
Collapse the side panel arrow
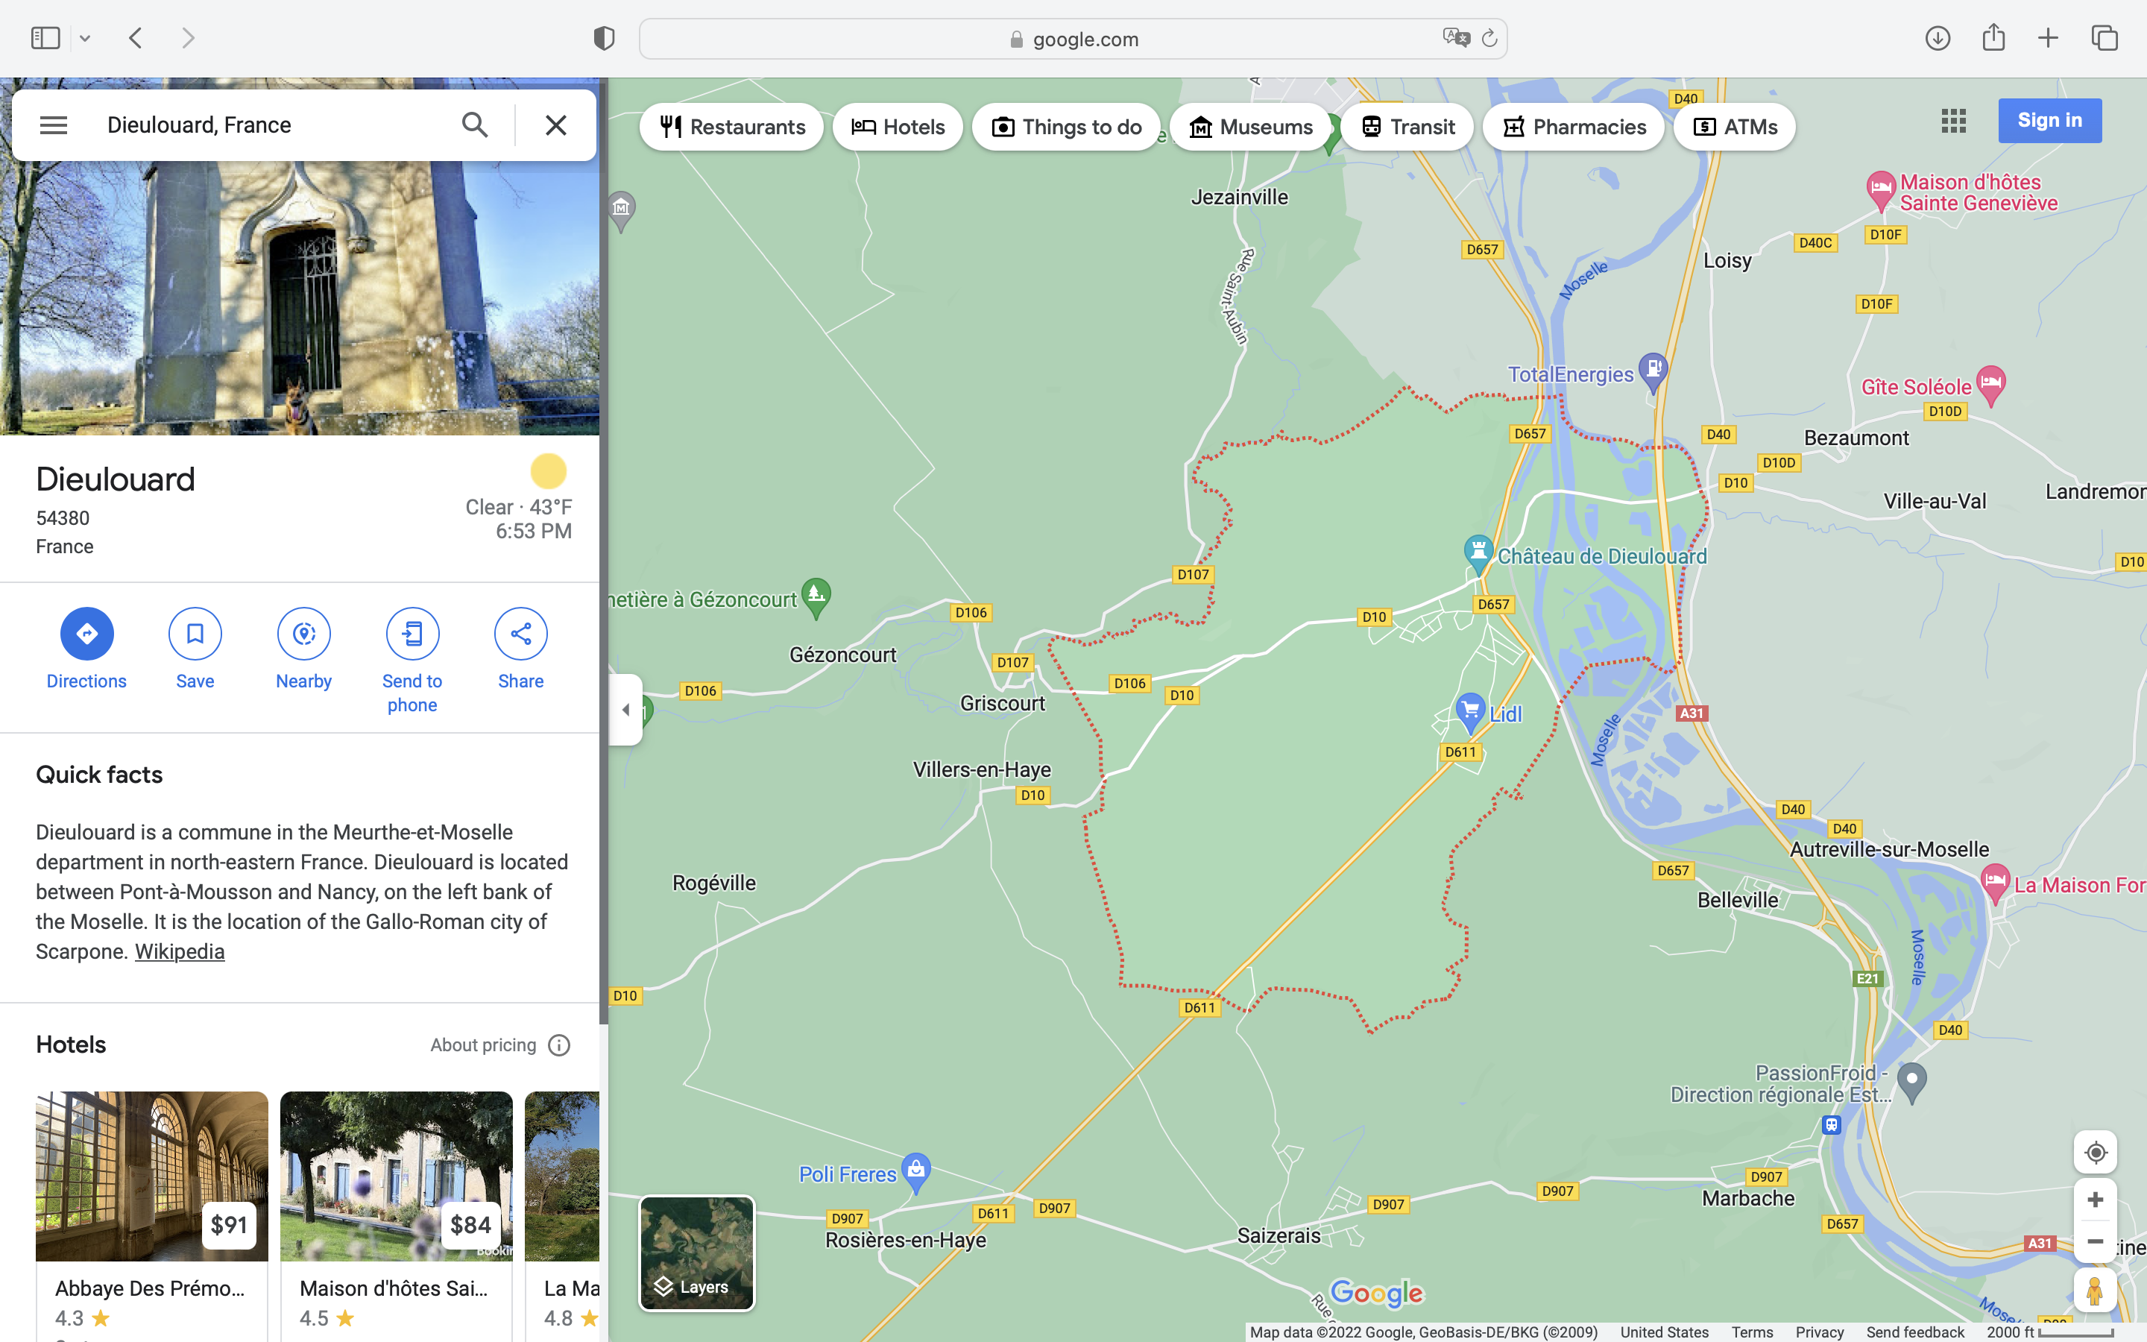coord(625,709)
